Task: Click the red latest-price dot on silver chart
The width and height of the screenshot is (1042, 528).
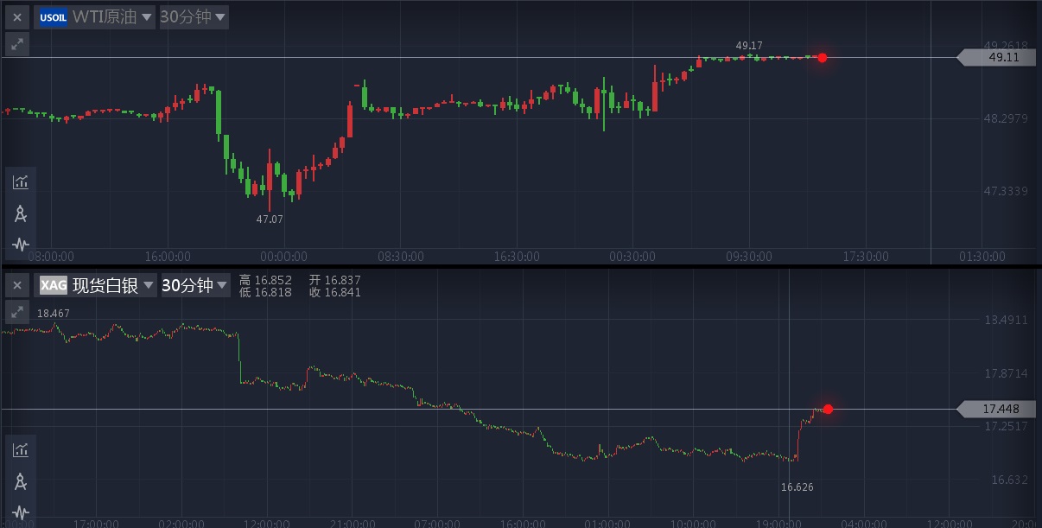Action: pyautogui.click(x=828, y=409)
